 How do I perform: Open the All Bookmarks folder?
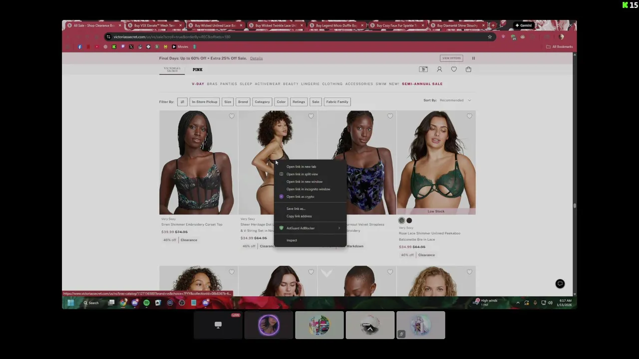tap(559, 47)
